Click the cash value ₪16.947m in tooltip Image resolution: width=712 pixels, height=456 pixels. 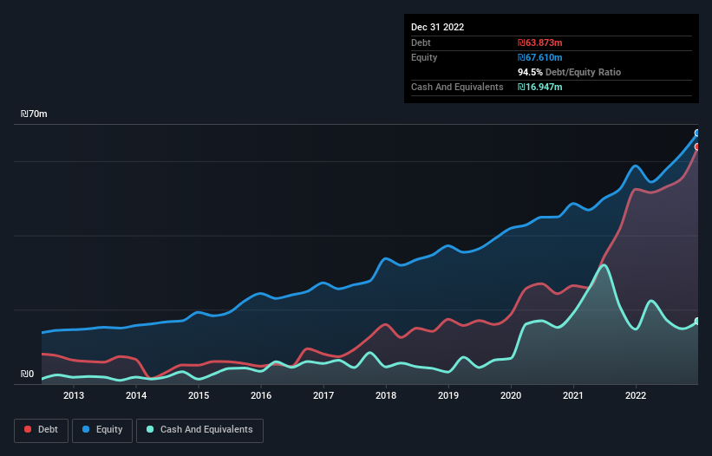[x=540, y=87]
